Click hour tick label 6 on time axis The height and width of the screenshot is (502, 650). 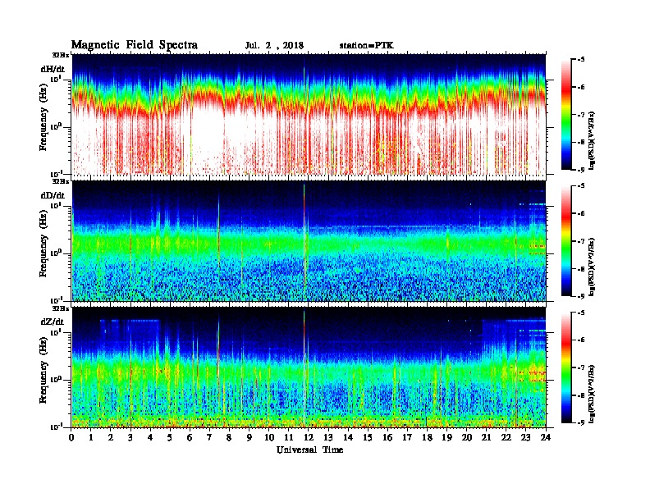point(190,437)
